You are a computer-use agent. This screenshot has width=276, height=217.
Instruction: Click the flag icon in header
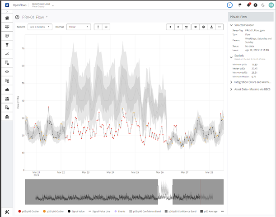pos(240,5)
